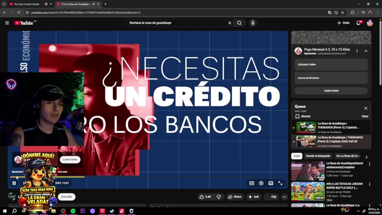Image resolution: width=382 pixels, height=215 pixels.
Task: Install app icon in address bar
Action: pyautogui.click(x=336, y=13)
